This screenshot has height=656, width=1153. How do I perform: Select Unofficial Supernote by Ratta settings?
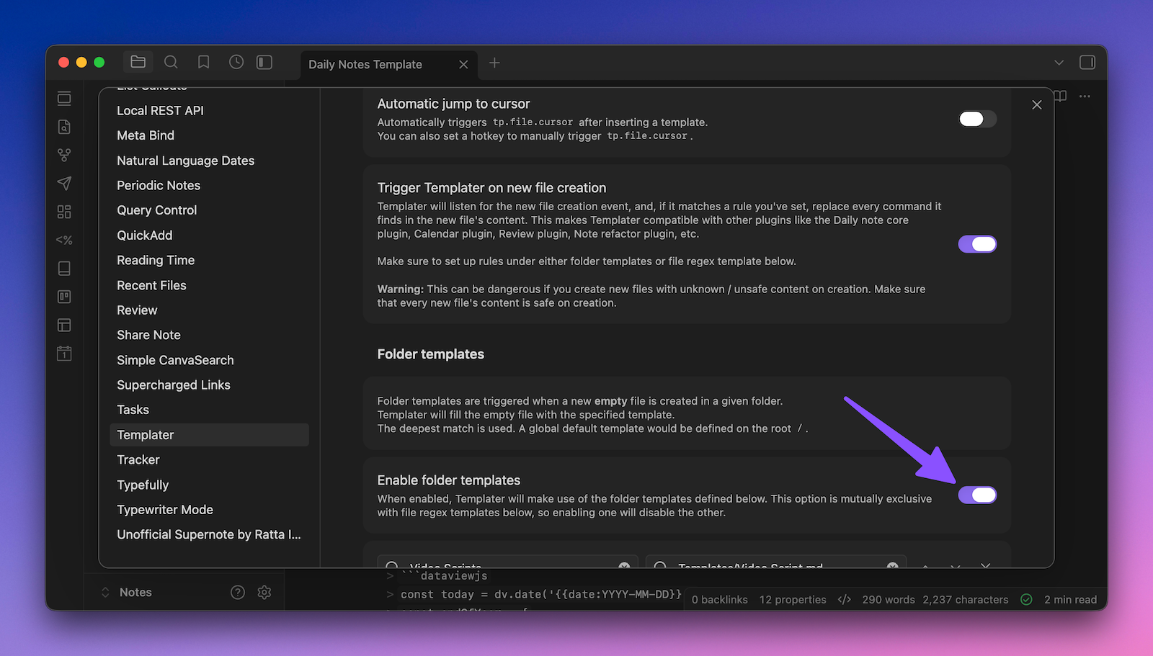209,534
